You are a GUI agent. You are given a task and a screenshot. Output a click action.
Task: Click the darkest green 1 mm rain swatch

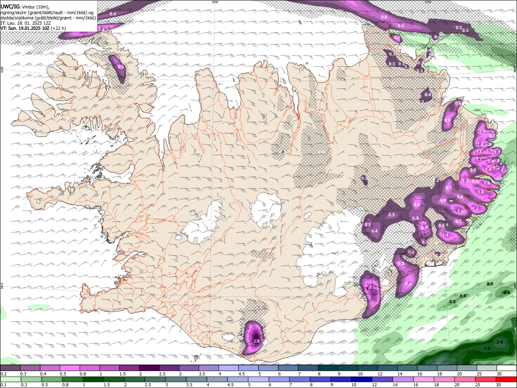point(93,379)
